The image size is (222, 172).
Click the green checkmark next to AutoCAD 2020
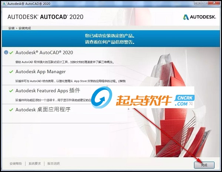pos(11,52)
